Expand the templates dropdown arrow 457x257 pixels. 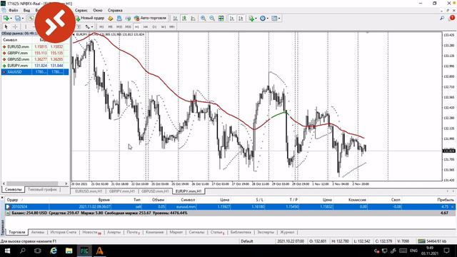tap(279, 19)
